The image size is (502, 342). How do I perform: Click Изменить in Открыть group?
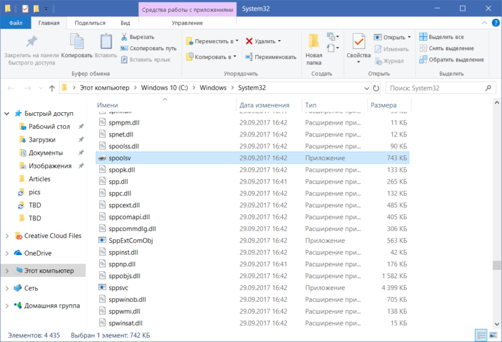click(x=392, y=49)
